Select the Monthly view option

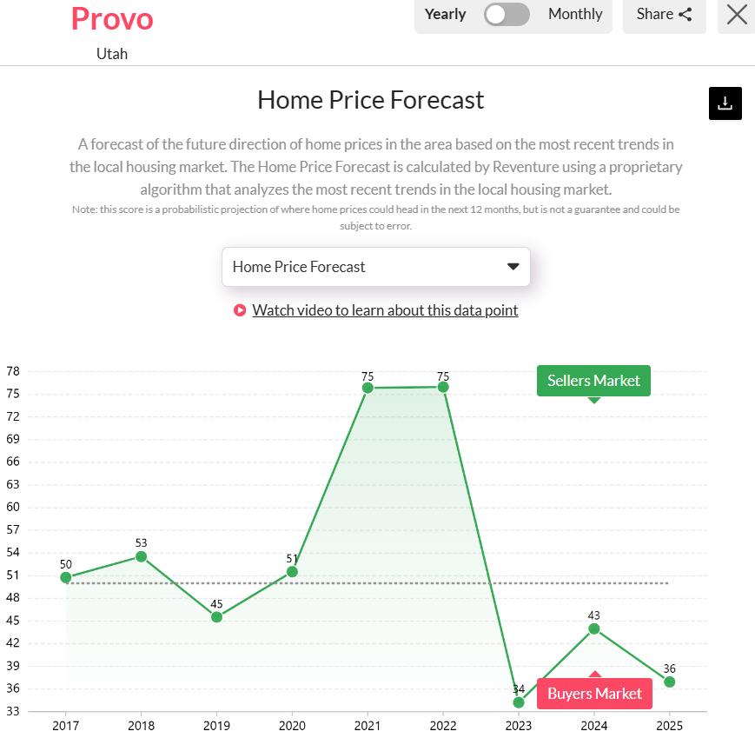click(575, 14)
